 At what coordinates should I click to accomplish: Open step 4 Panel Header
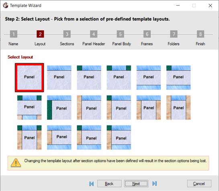[94, 34]
